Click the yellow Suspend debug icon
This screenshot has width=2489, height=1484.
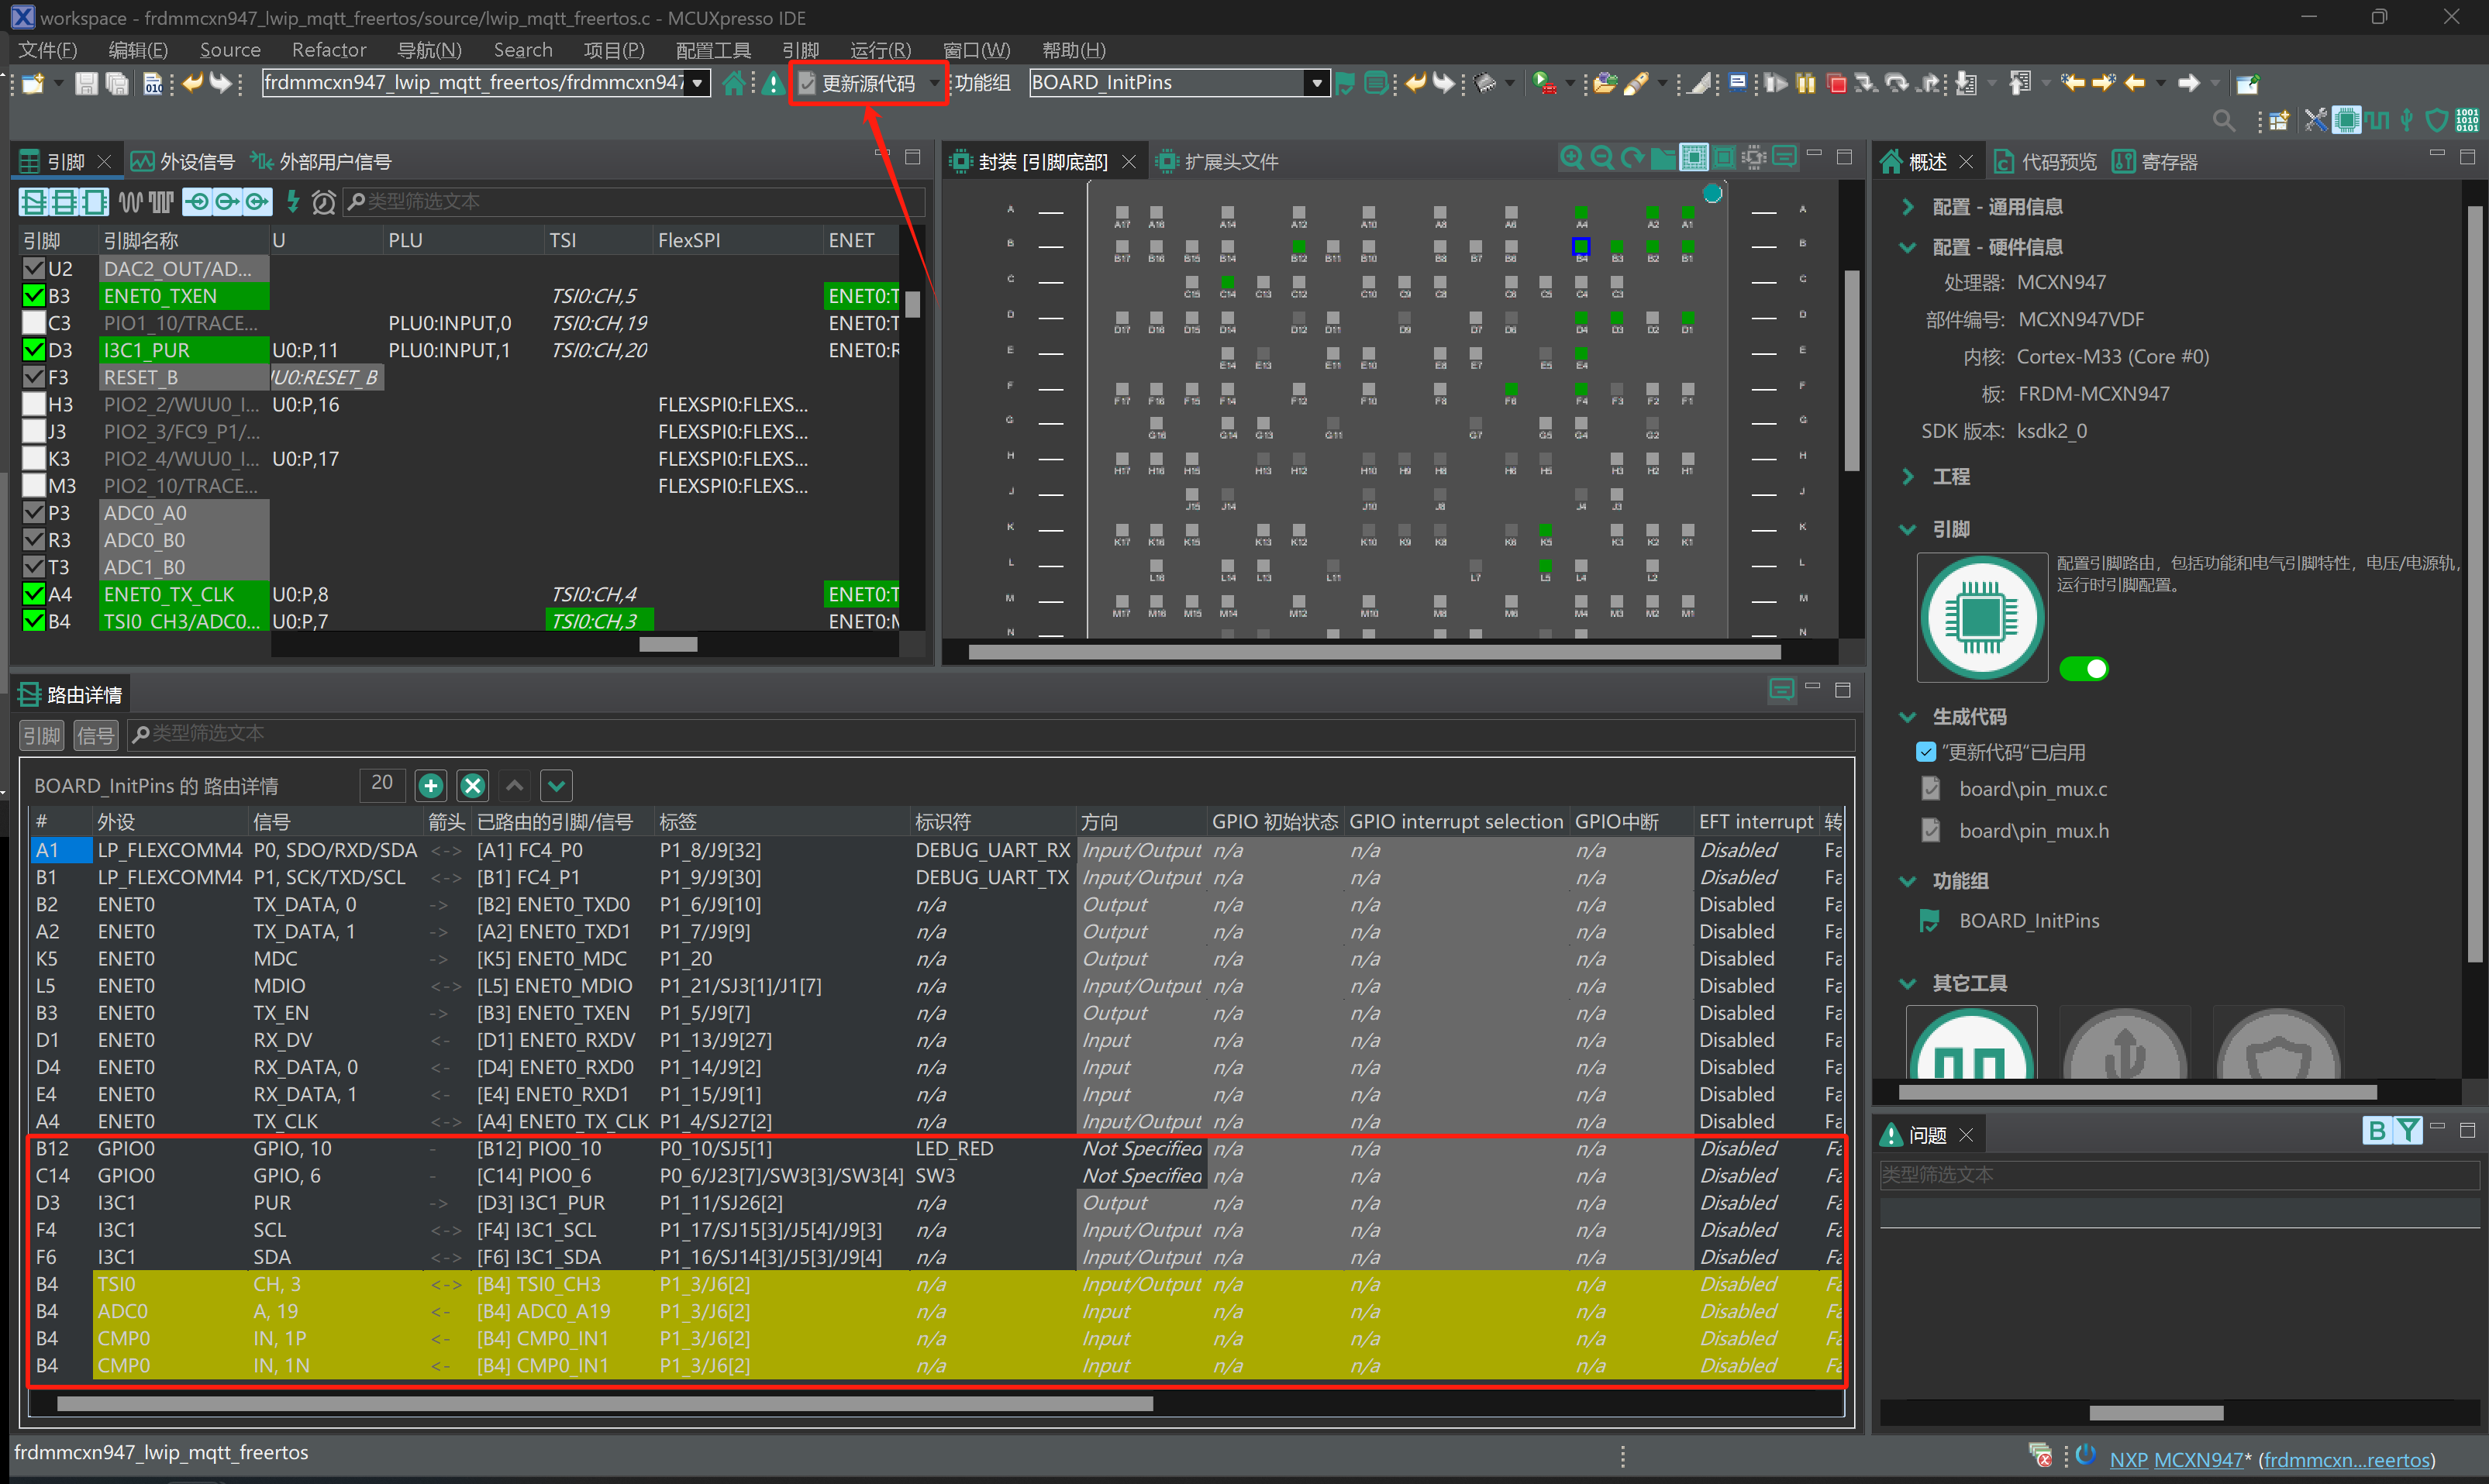[1806, 84]
